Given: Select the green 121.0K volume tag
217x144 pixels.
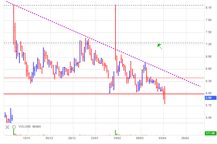Looking at the screenshot, I should 211,133.
